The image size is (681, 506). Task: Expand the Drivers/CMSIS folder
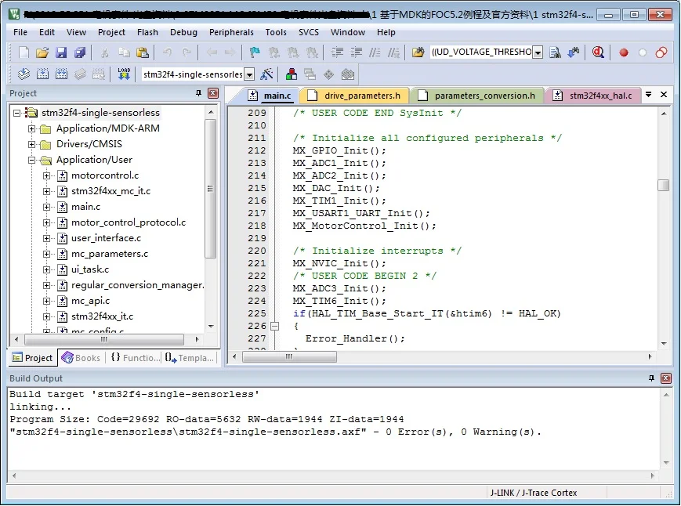pyautogui.click(x=31, y=144)
